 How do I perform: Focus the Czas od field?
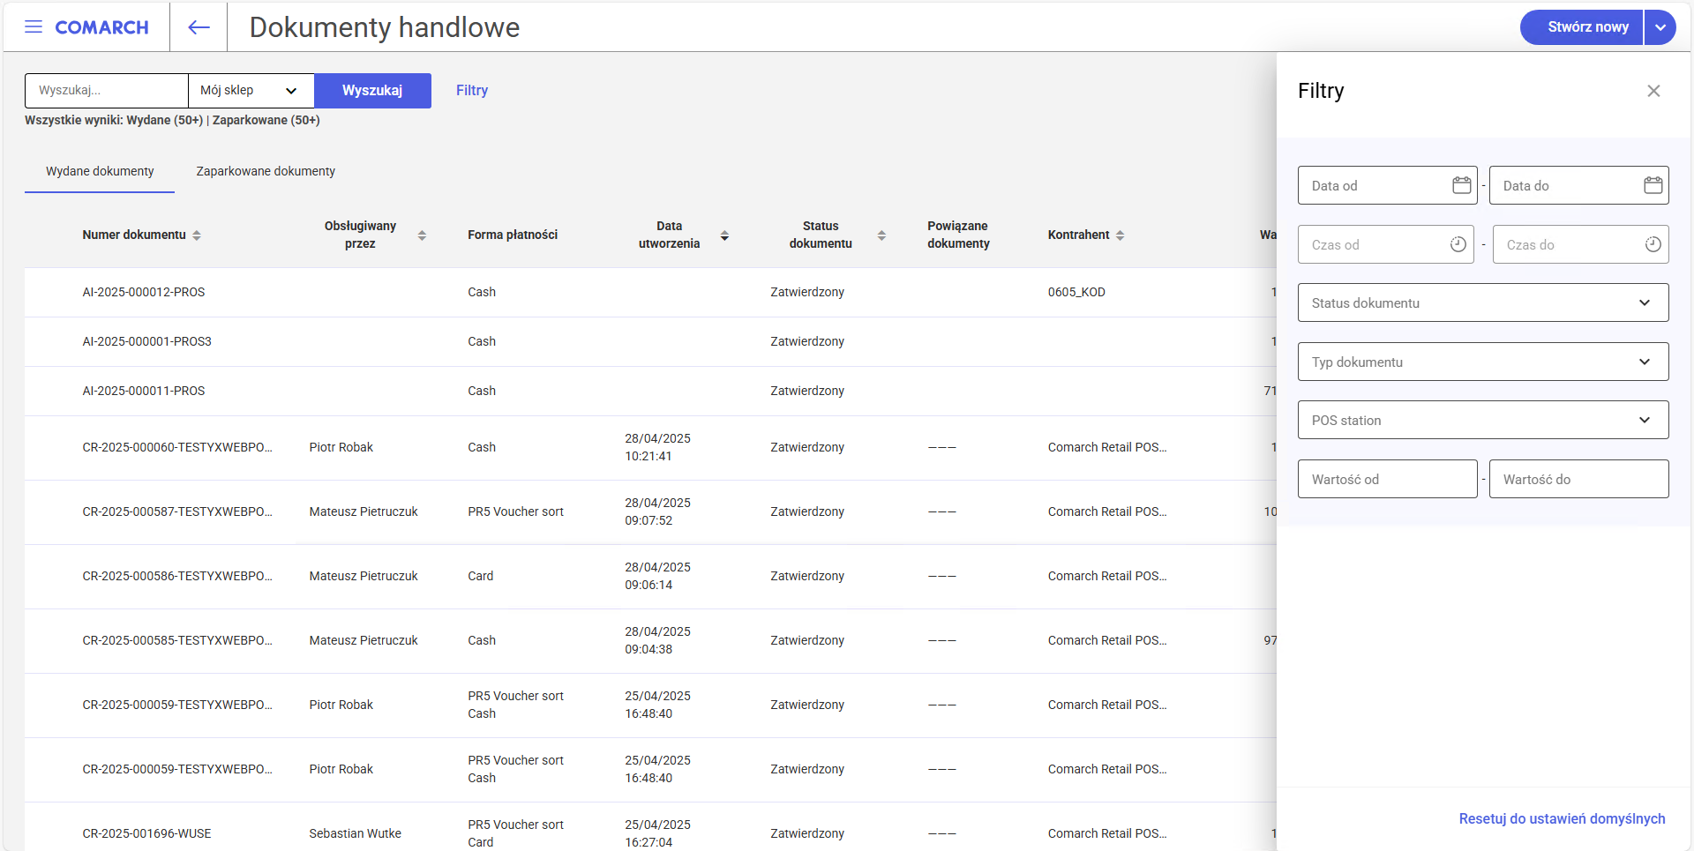pyautogui.click(x=1385, y=244)
